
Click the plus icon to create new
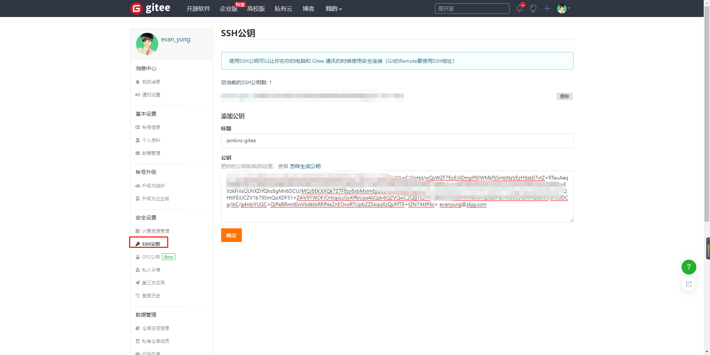tap(547, 8)
